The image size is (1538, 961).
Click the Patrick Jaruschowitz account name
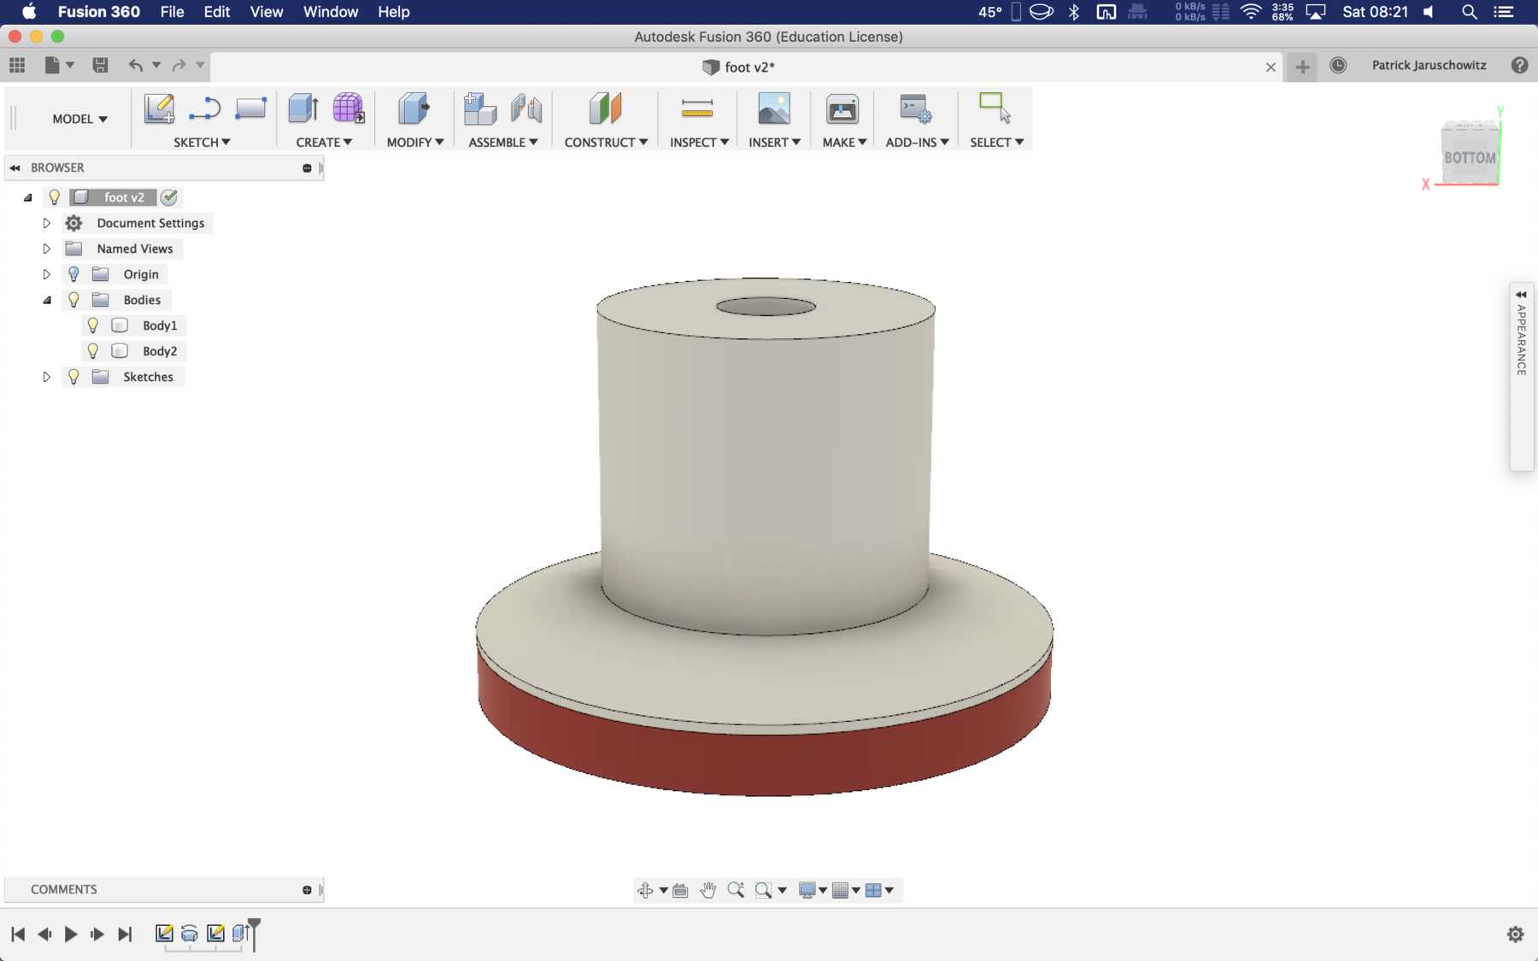pos(1429,66)
